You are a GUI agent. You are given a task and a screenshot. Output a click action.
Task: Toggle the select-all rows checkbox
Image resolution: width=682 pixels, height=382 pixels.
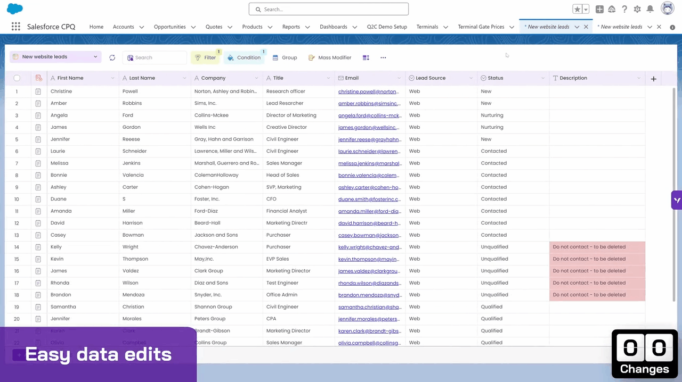tap(17, 78)
